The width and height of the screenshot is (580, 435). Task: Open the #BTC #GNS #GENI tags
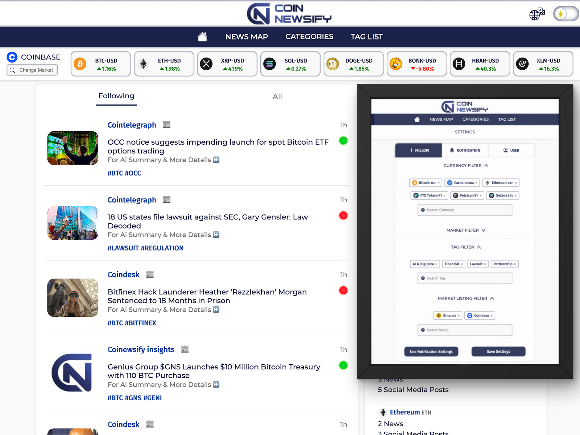(134, 398)
